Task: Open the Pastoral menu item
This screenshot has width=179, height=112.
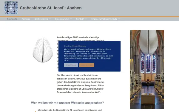Action: [26, 19]
